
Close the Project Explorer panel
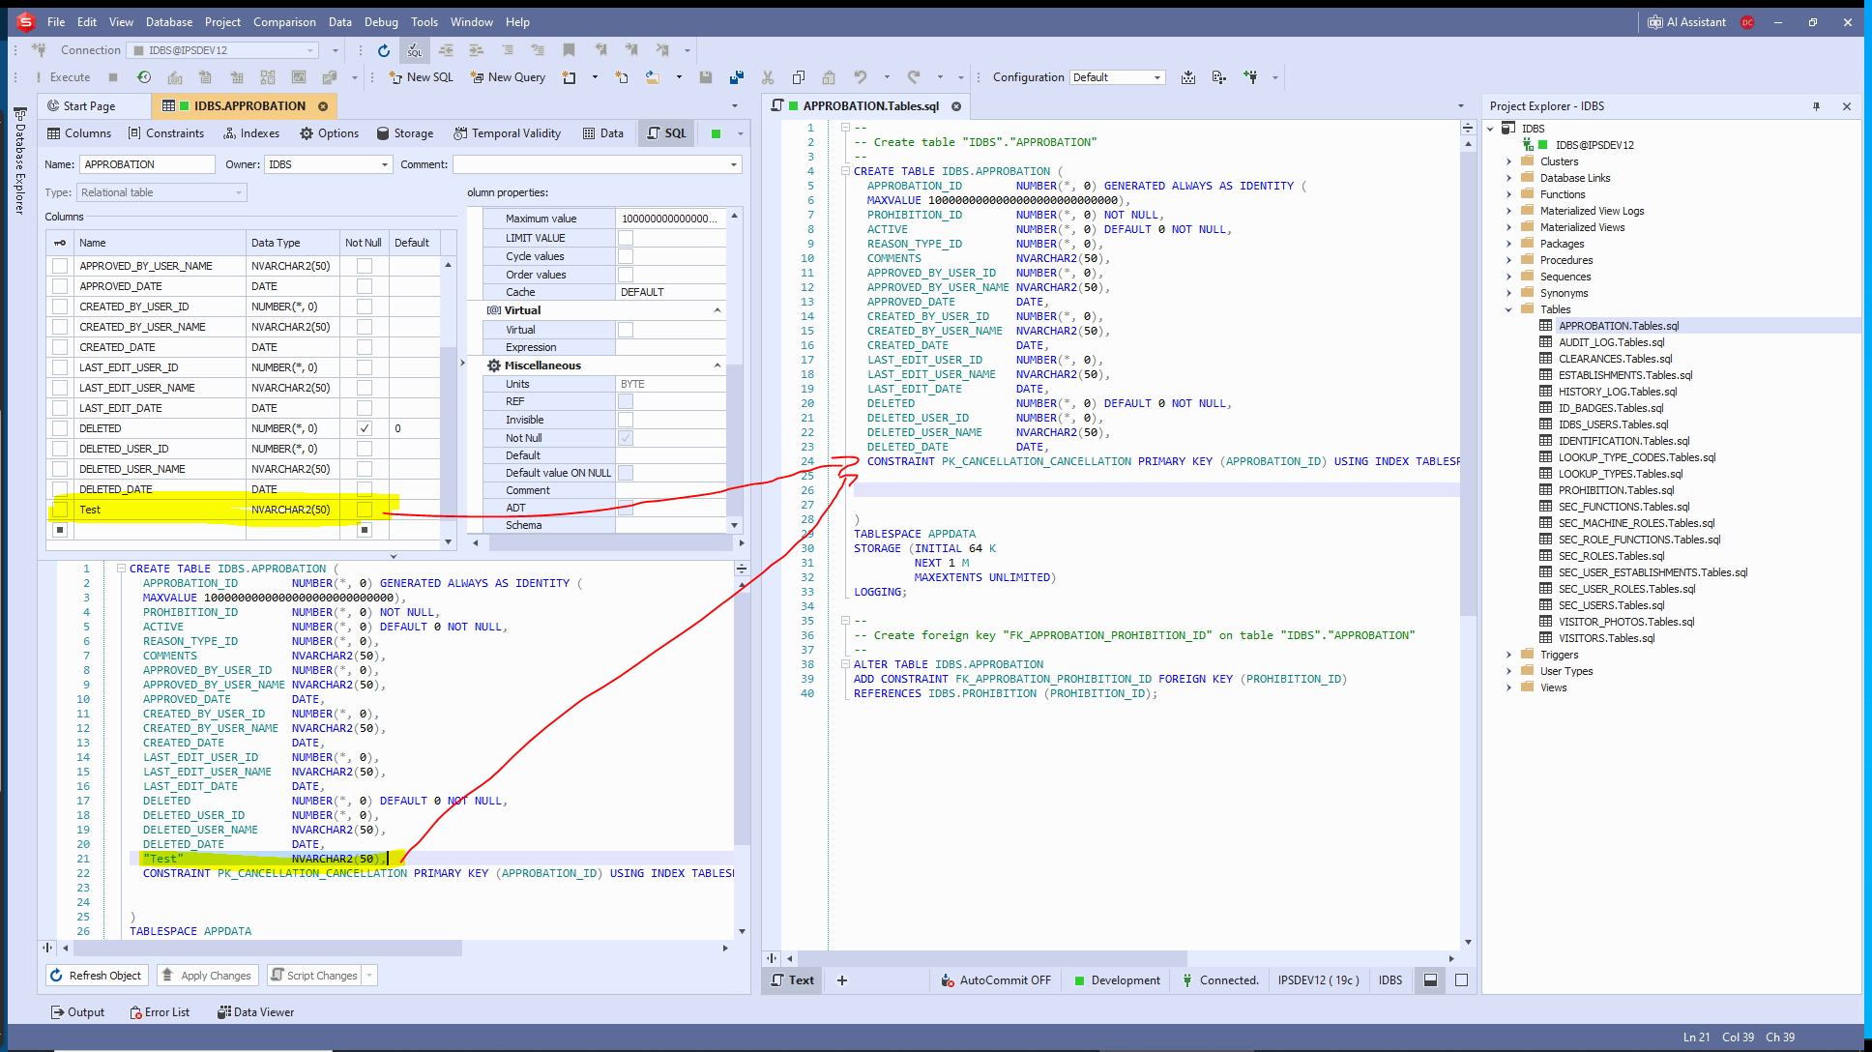point(1847,106)
